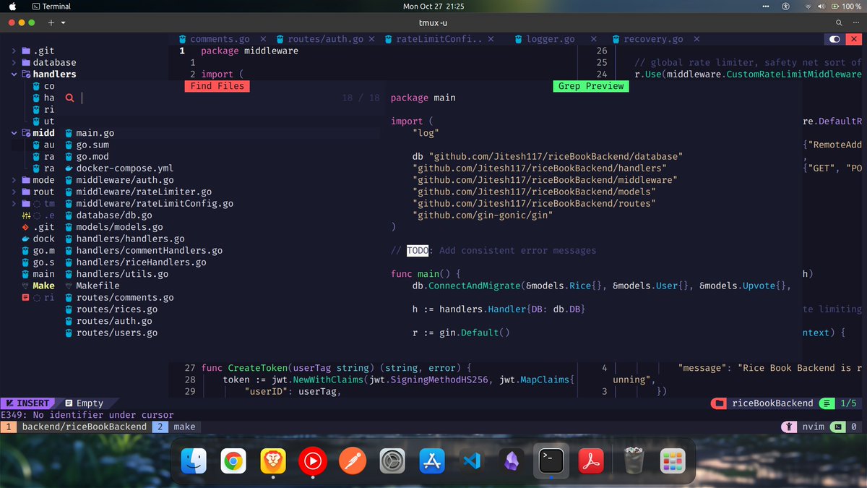Collapse the handlers folder in the tree
The image size is (867, 488).
point(14,74)
